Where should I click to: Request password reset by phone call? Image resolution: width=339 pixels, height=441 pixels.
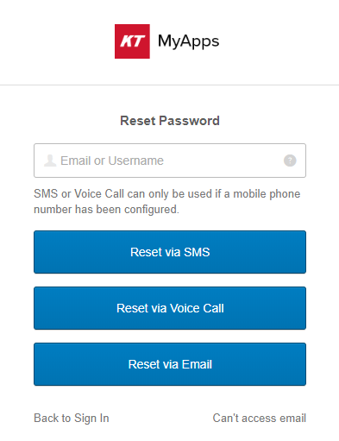click(170, 308)
